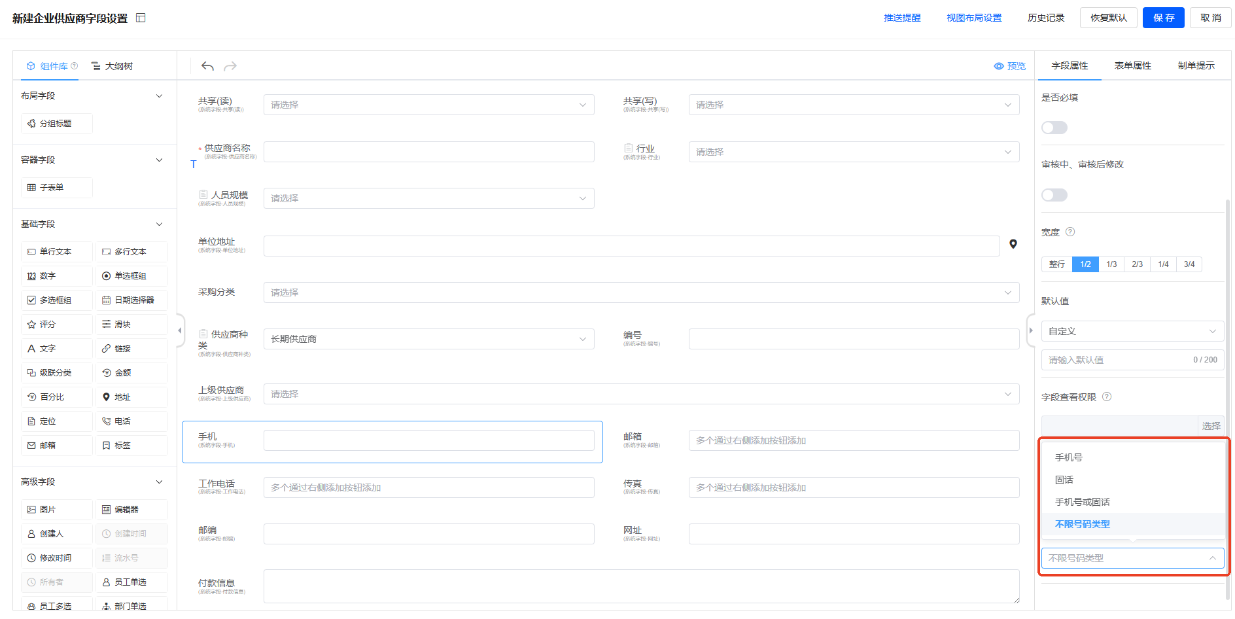Redo the last change

[230, 66]
